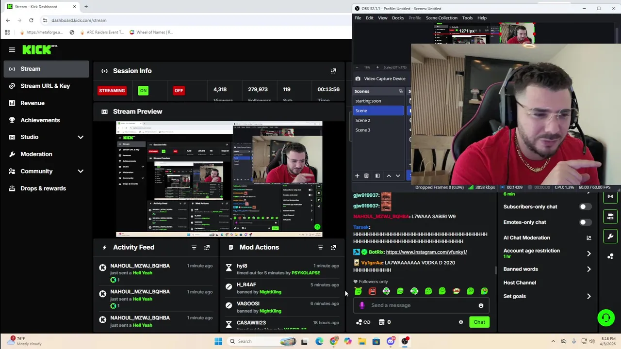Add a new scene in OBS
This screenshot has height=349, width=621.
click(x=357, y=176)
